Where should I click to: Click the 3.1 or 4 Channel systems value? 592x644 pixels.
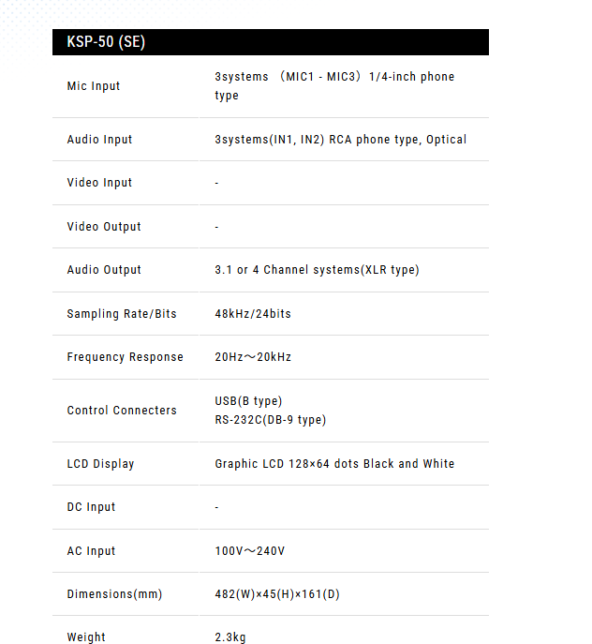317,270
